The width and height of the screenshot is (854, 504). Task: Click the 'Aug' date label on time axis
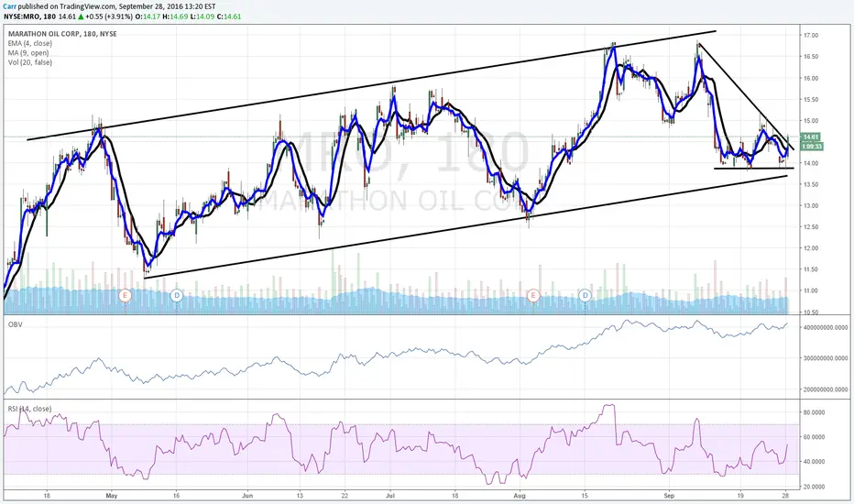(x=520, y=496)
